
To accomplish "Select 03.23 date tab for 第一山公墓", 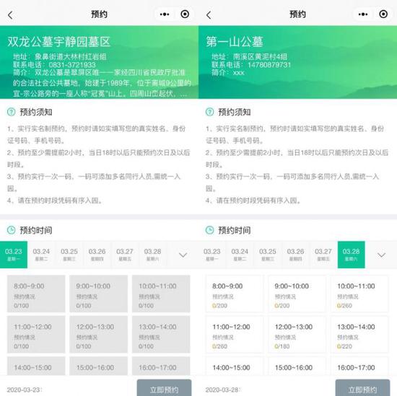I will point(212,255).
